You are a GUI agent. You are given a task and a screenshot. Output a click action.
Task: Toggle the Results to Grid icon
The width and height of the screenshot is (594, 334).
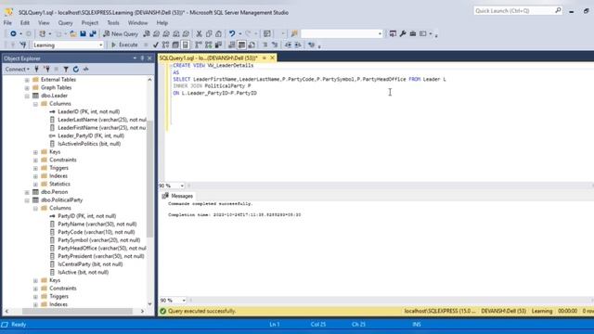pyautogui.click(x=241, y=45)
